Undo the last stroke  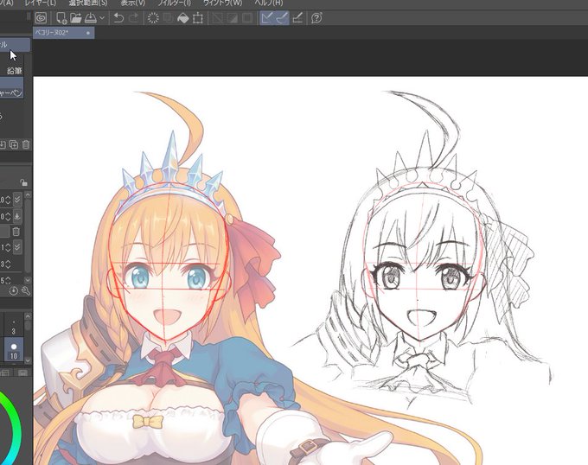(118, 17)
